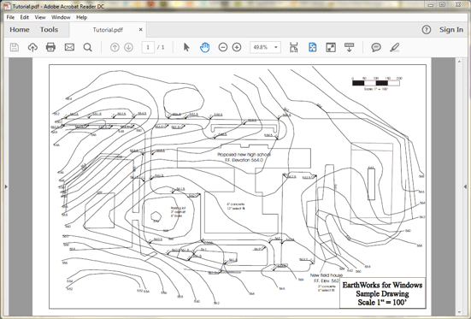Minimize the Acrobat Reader window
The height and width of the screenshot is (319, 471).
coord(431,5)
